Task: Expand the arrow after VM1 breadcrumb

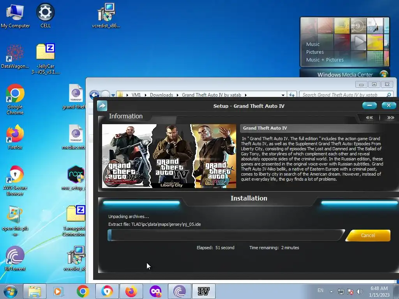Action: pos(146,95)
